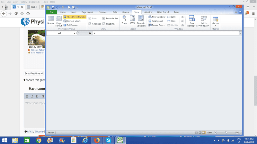
Task: Toggle the Headings checkbox
Action: (x=104, y=24)
